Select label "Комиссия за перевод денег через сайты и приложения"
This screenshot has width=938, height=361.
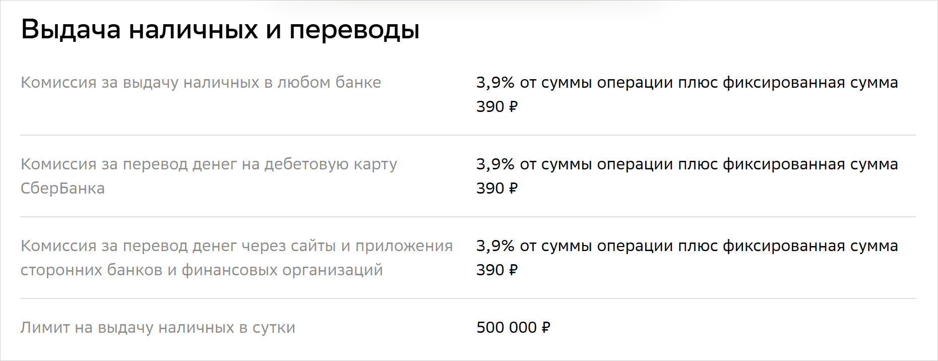[236, 246]
